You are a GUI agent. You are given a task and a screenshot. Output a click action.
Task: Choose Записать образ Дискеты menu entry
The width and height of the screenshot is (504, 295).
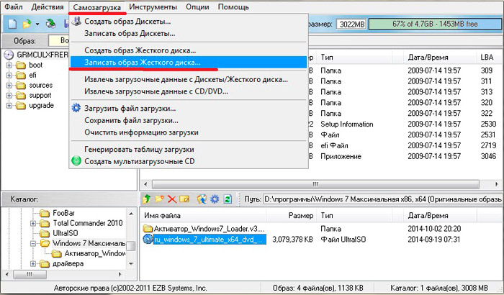pos(189,33)
